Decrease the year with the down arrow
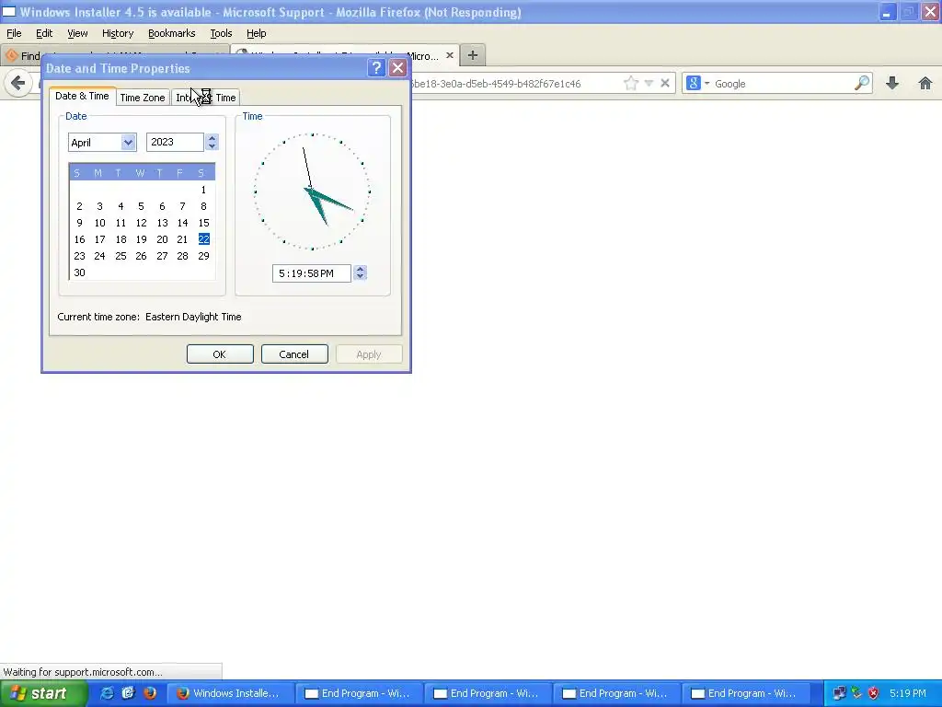942x707 pixels. pyautogui.click(x=212, y=146)
